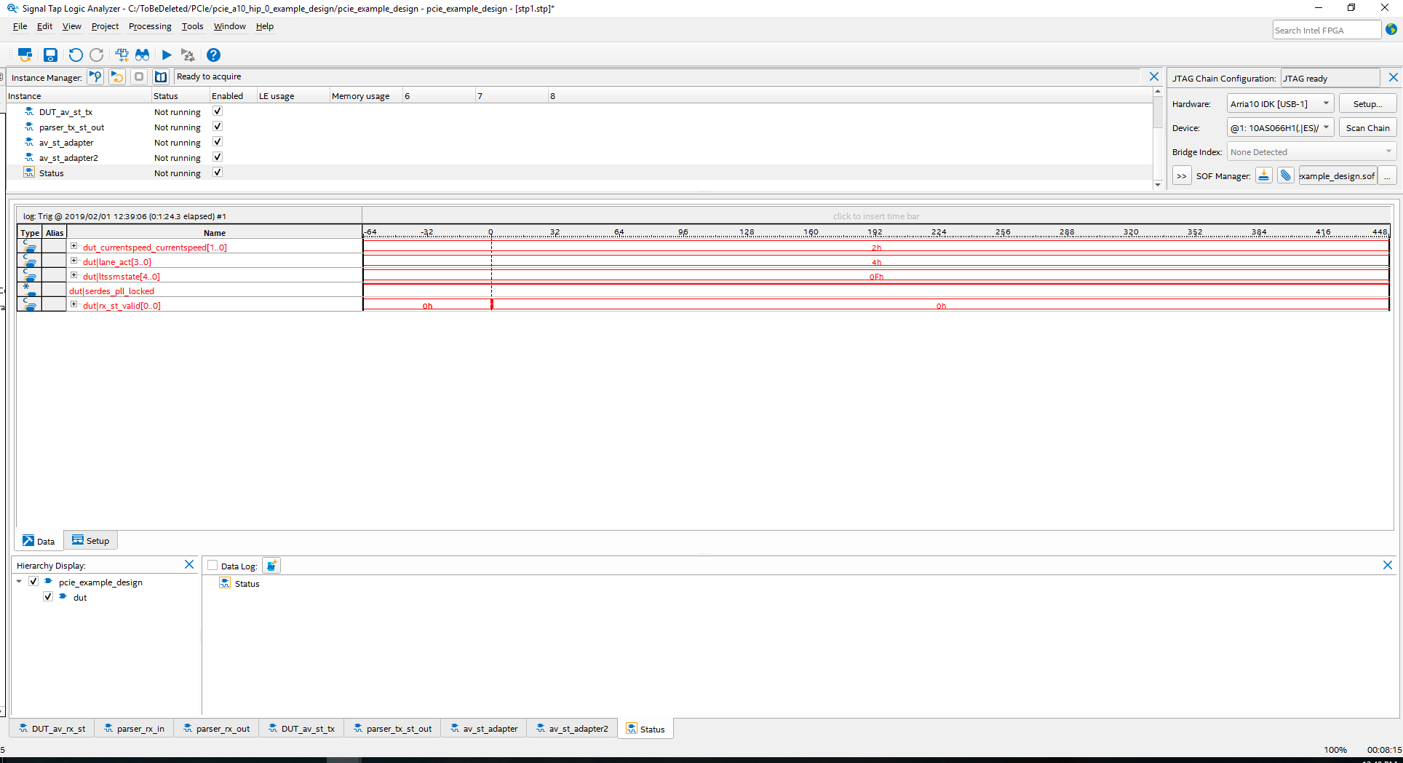Close the Hierarchy Display panel
1403x763 pixels.
[x=189, y=564]
